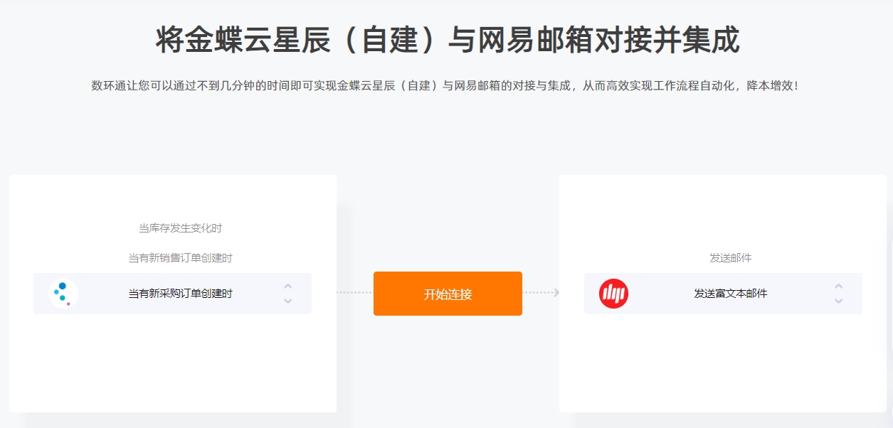Viewport: 893px width, 428px height.
Task: Click the dotted line right of 开始连接 button
Action: click(537, 293)
